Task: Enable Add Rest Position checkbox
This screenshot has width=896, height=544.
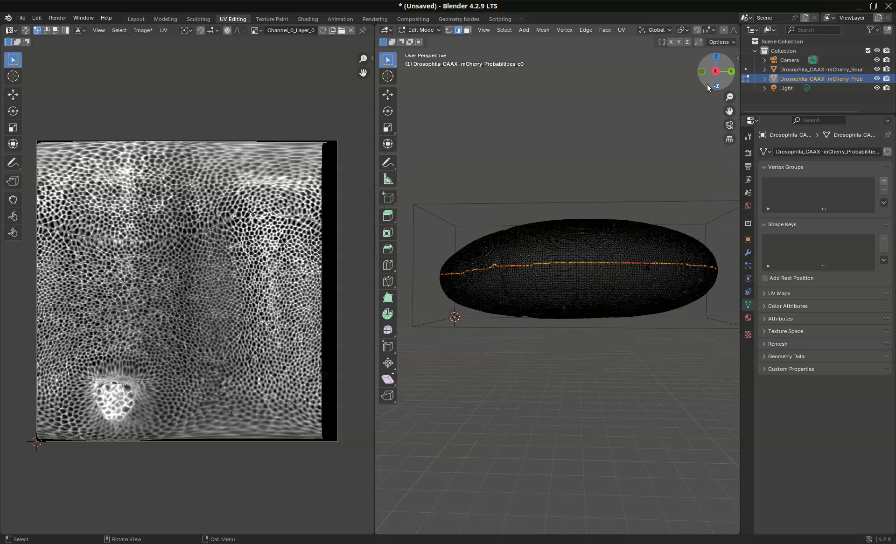Action: [765, 278]
